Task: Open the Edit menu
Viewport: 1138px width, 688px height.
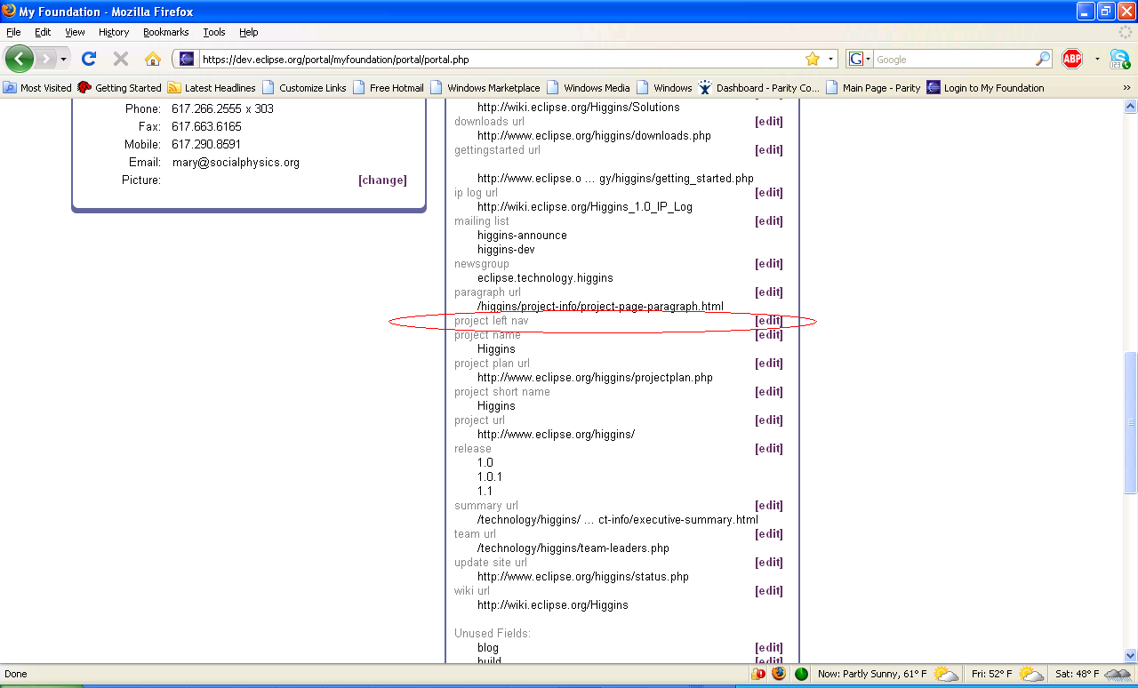Action: point(43,32)
